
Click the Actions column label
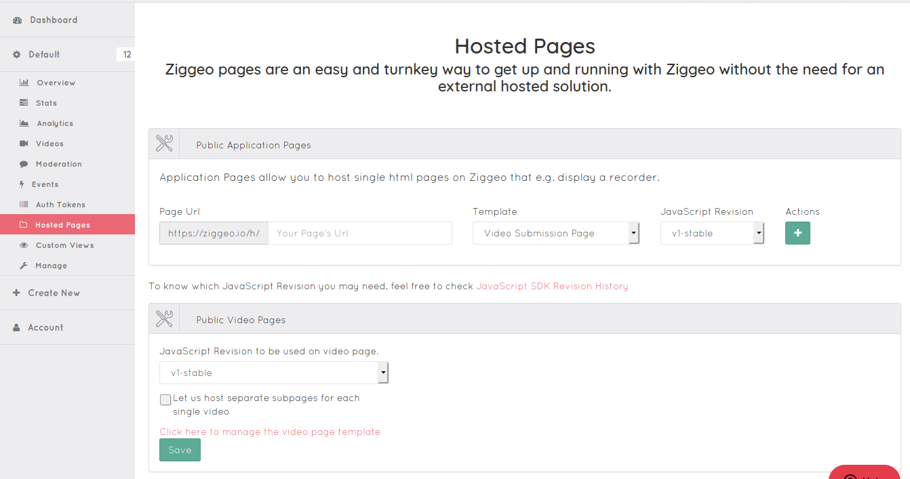coord(803,212)
